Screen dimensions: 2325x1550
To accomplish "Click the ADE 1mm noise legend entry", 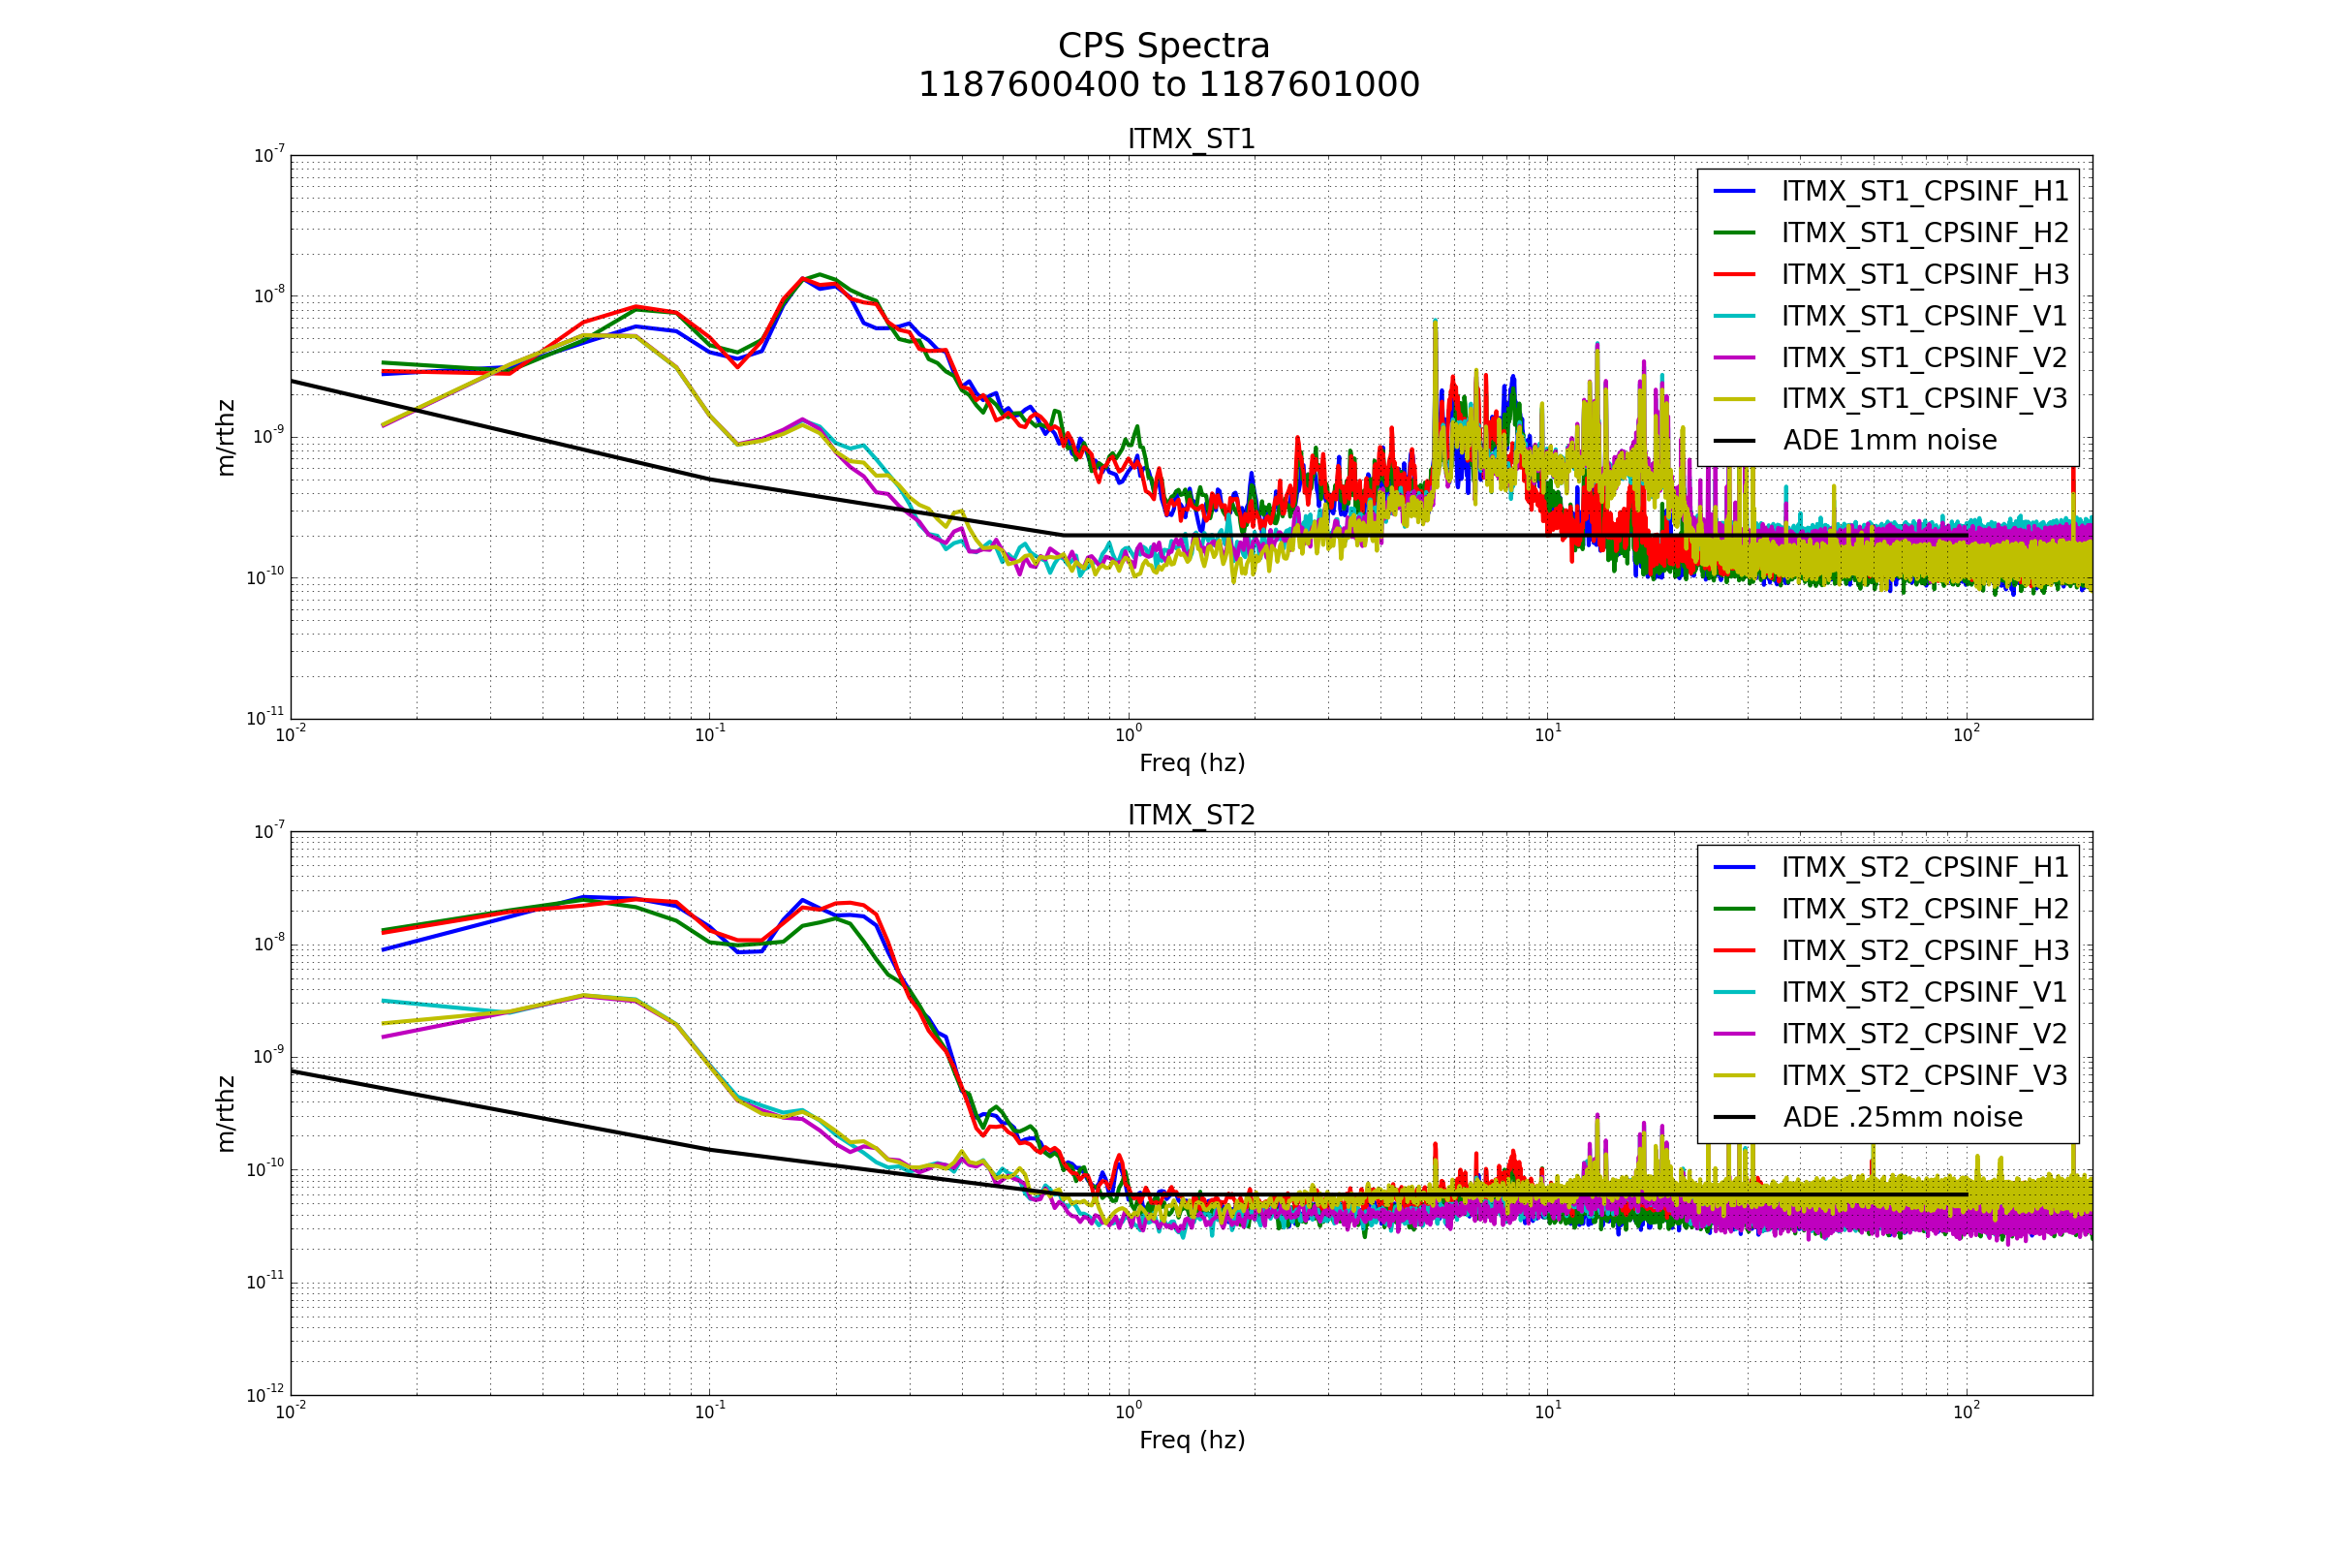I will [1889, 440].
